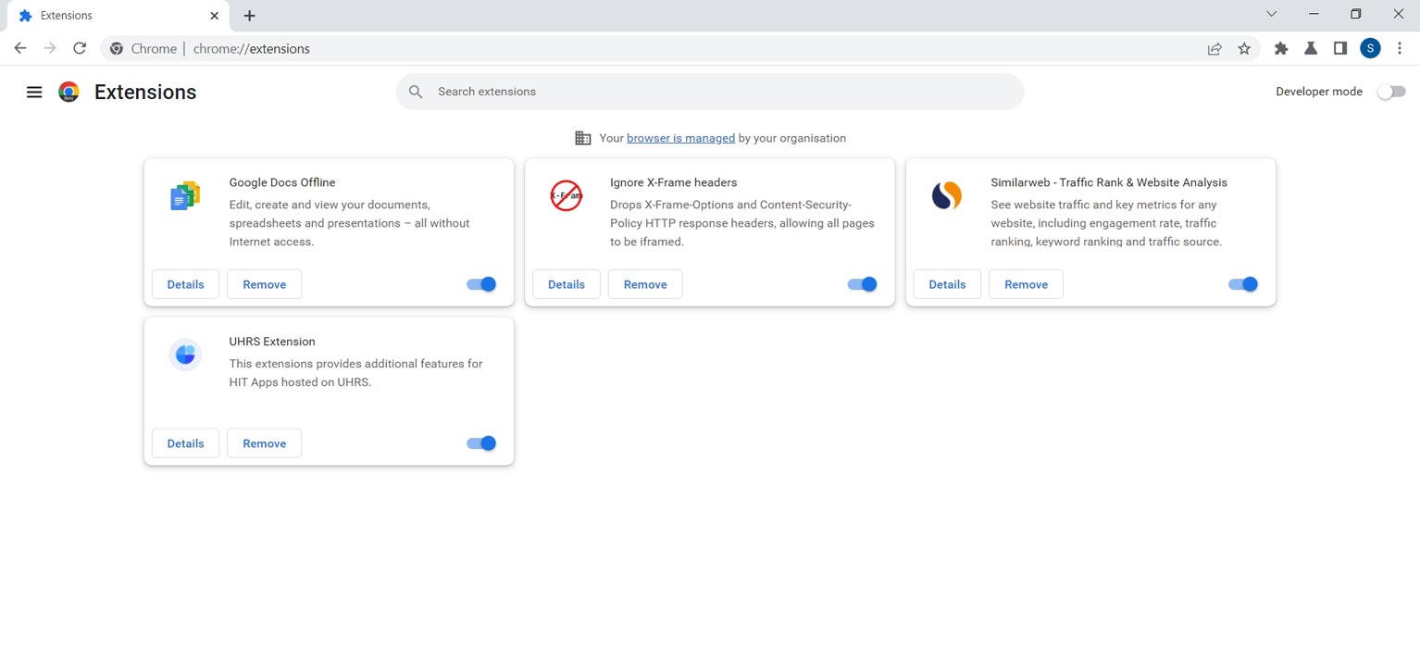Click the 'Ignore X-Frame headers' title
The height and width of the screenshot is (648, 1420).
point(673,182)
